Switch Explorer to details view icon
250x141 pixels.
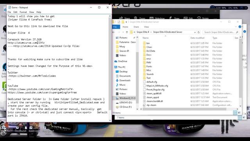click(235, 113)
